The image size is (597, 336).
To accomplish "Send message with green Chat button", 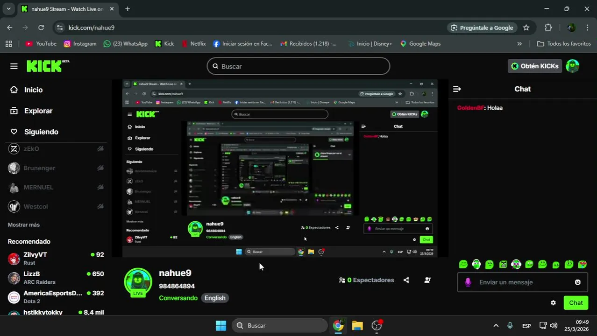I will coord(576,303).
